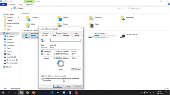Open taskbar Search magnifier
The height and width of the screenshot is (95, 170).
click(x=9, y=93)
